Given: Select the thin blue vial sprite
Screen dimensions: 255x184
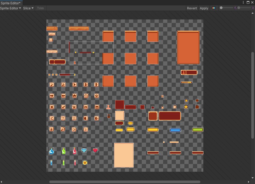Looking at the screenshot, I should point(51,162).
